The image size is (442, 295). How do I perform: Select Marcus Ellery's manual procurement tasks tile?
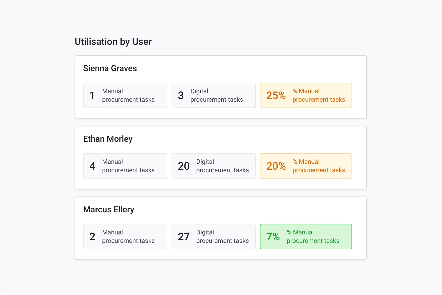coord(125,237)
